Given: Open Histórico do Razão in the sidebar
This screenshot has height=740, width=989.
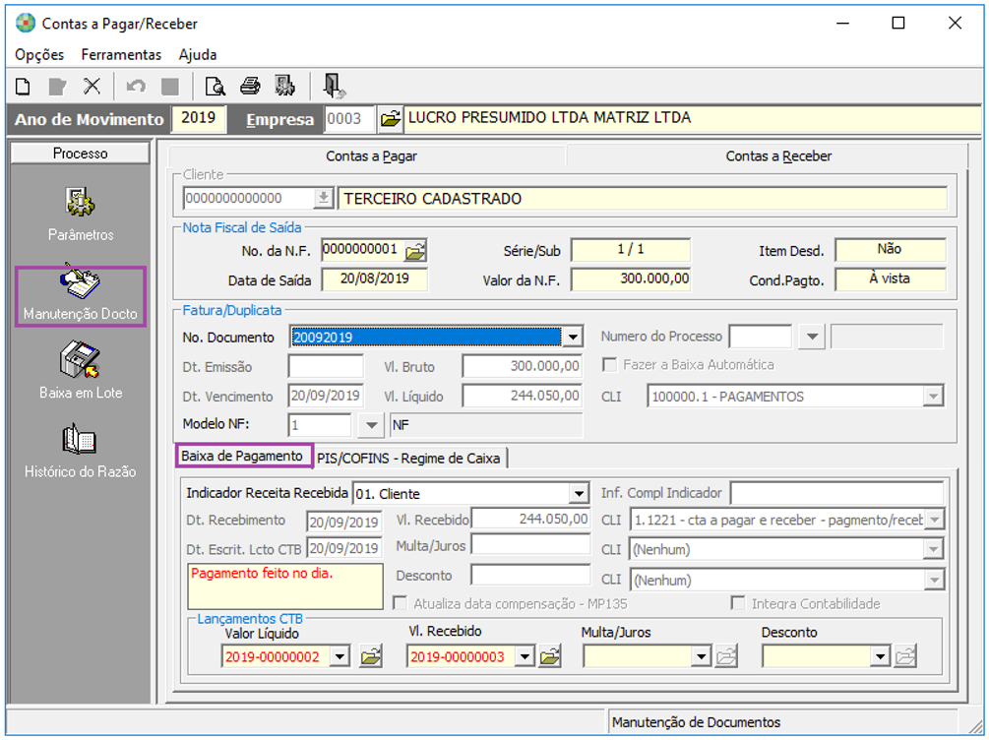Looking at the screenshot, I should pos(81,451).
